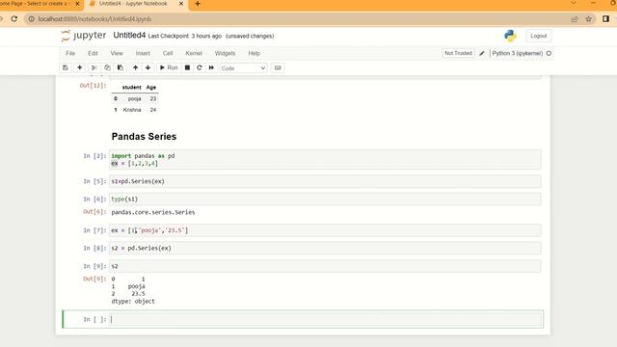Click the Python logo icon
The image size is (617, 347).
click(x=510, y=36)
